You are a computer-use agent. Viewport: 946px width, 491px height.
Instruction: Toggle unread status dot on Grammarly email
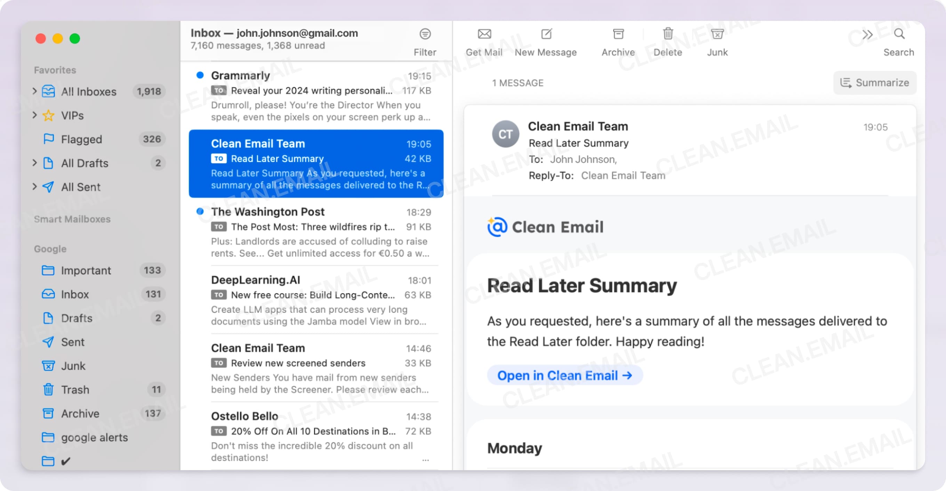(x=200, y=75)
